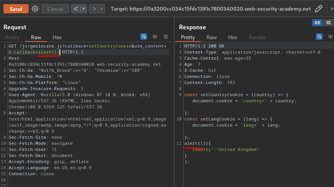Click Sec-Ch-Ua-Mobile: ?0 line

pyautogui.click(x=35, y=76)
